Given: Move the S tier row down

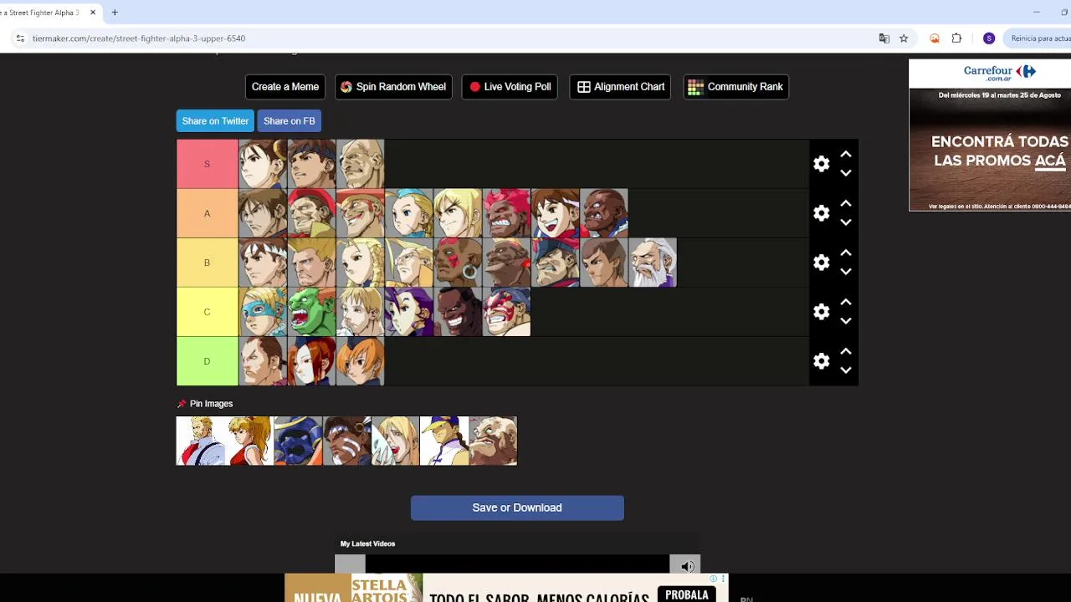Looking at the screenshot, I should [846, 173].
